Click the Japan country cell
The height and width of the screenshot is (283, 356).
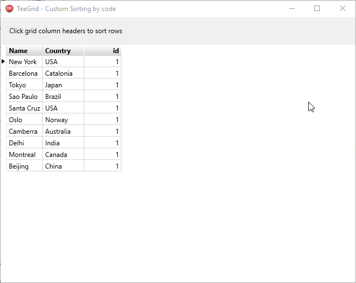click(x=63, y=85)
